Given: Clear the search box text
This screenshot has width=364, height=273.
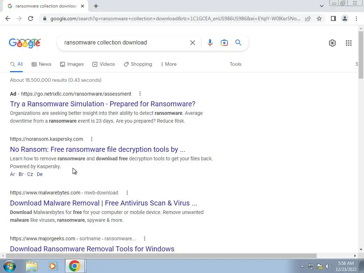Looking at the screenshot, I should point(192,43).
